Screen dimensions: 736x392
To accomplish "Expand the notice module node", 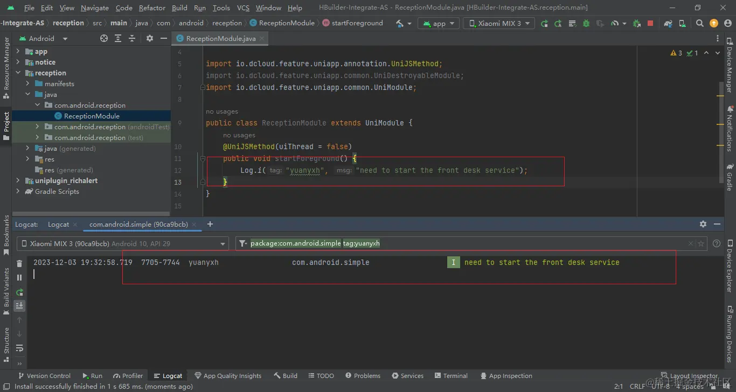I will pyautogui.click(x=18, y=62).
